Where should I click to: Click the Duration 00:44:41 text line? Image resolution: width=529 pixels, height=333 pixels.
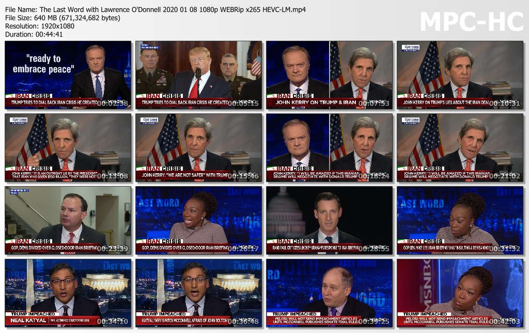coord(34,35)
